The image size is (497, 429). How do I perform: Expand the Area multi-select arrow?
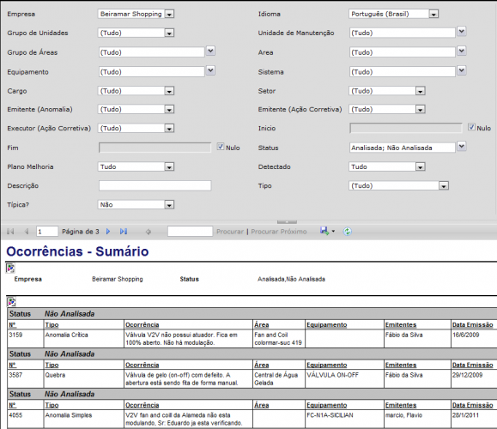tap(462, 51)
